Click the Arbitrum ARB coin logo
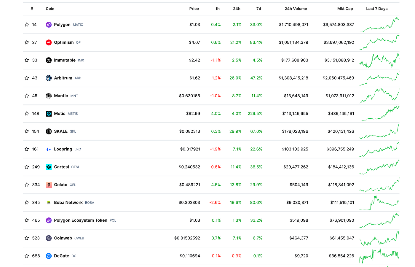Image resolution: width=415 pixels, height=267 pixels. [49, 78]
